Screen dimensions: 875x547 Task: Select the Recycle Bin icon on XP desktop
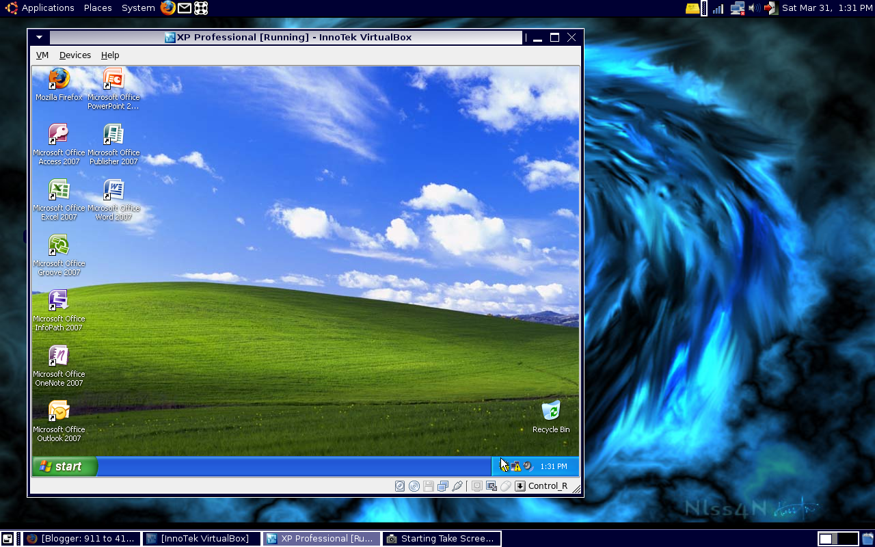[551, 417]
